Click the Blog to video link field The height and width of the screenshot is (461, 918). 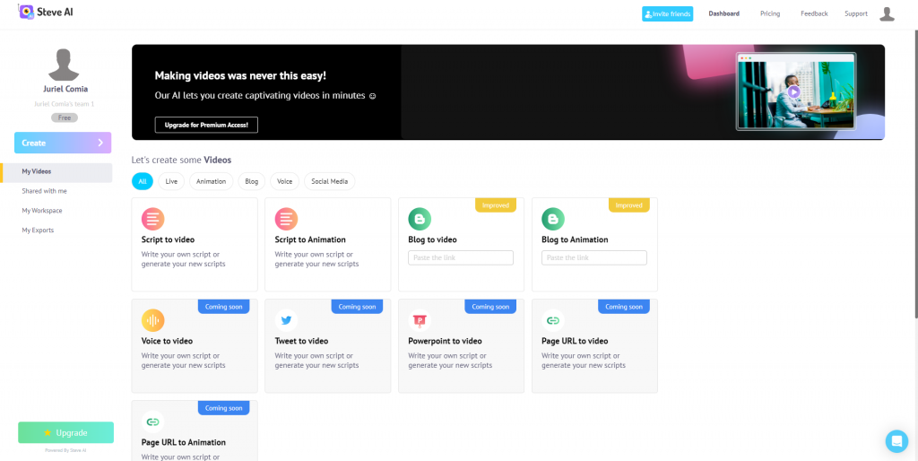click(461, 257)
